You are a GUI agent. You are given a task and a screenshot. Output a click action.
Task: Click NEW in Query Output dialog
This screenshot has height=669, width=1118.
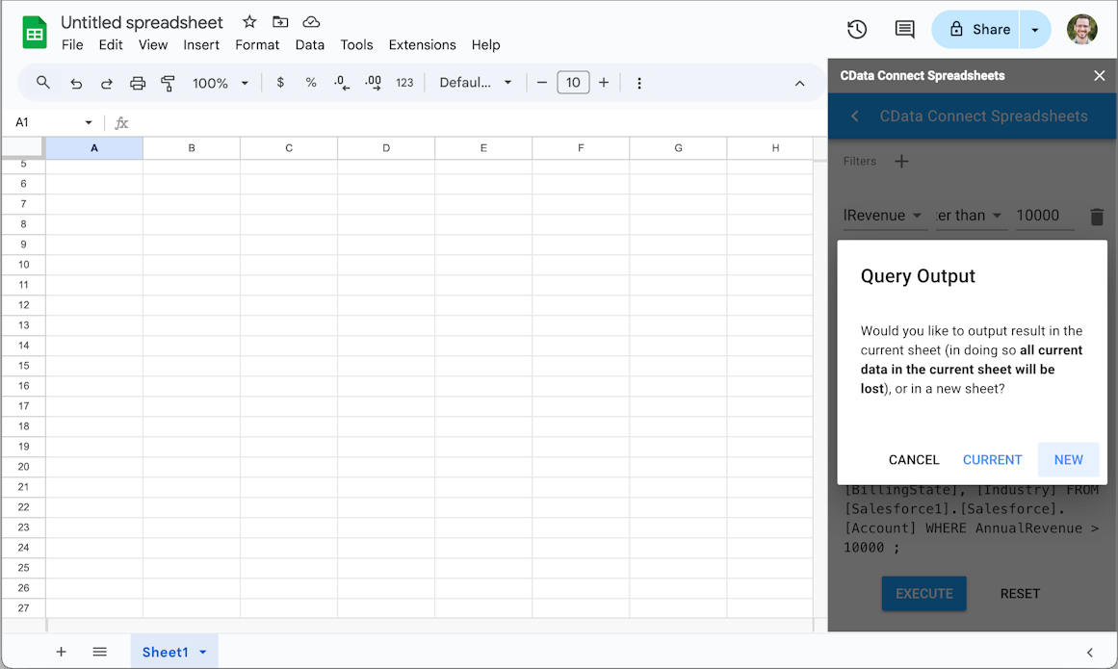point(1068,460)
